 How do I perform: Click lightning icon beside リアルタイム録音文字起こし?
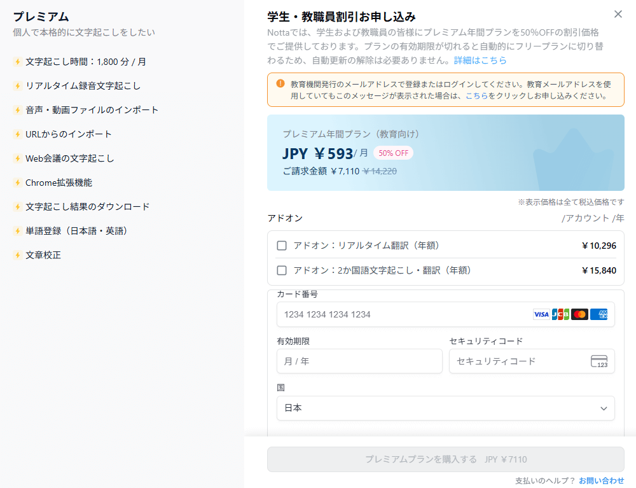[17, 86]
